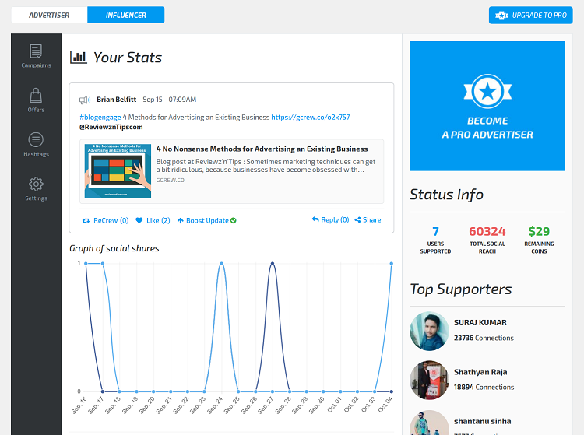Click the shantanu sinha supporter name

482,421
